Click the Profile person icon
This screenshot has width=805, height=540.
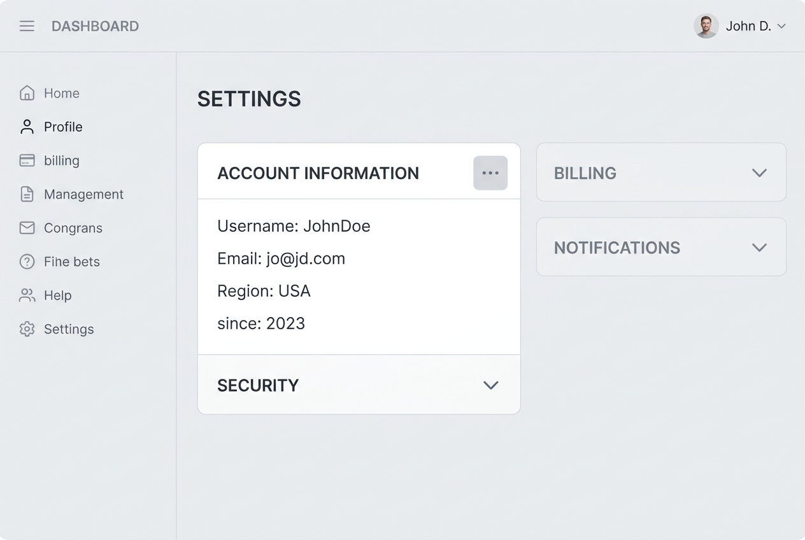tap(27, 127)
